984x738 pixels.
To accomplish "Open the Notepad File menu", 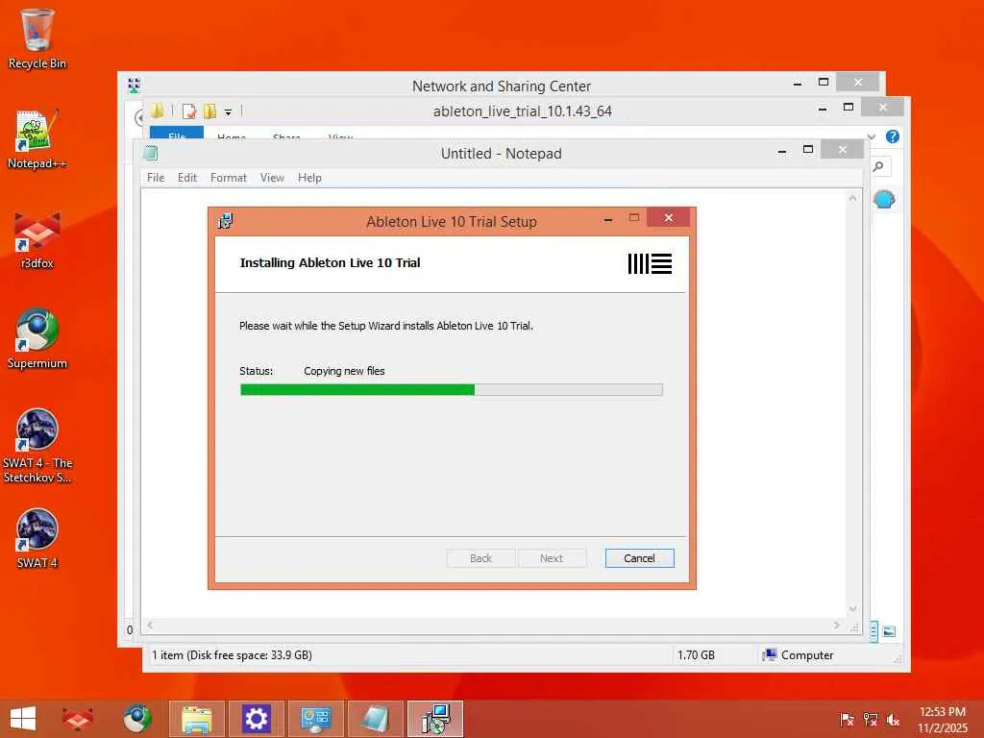I will click(156, 178).
